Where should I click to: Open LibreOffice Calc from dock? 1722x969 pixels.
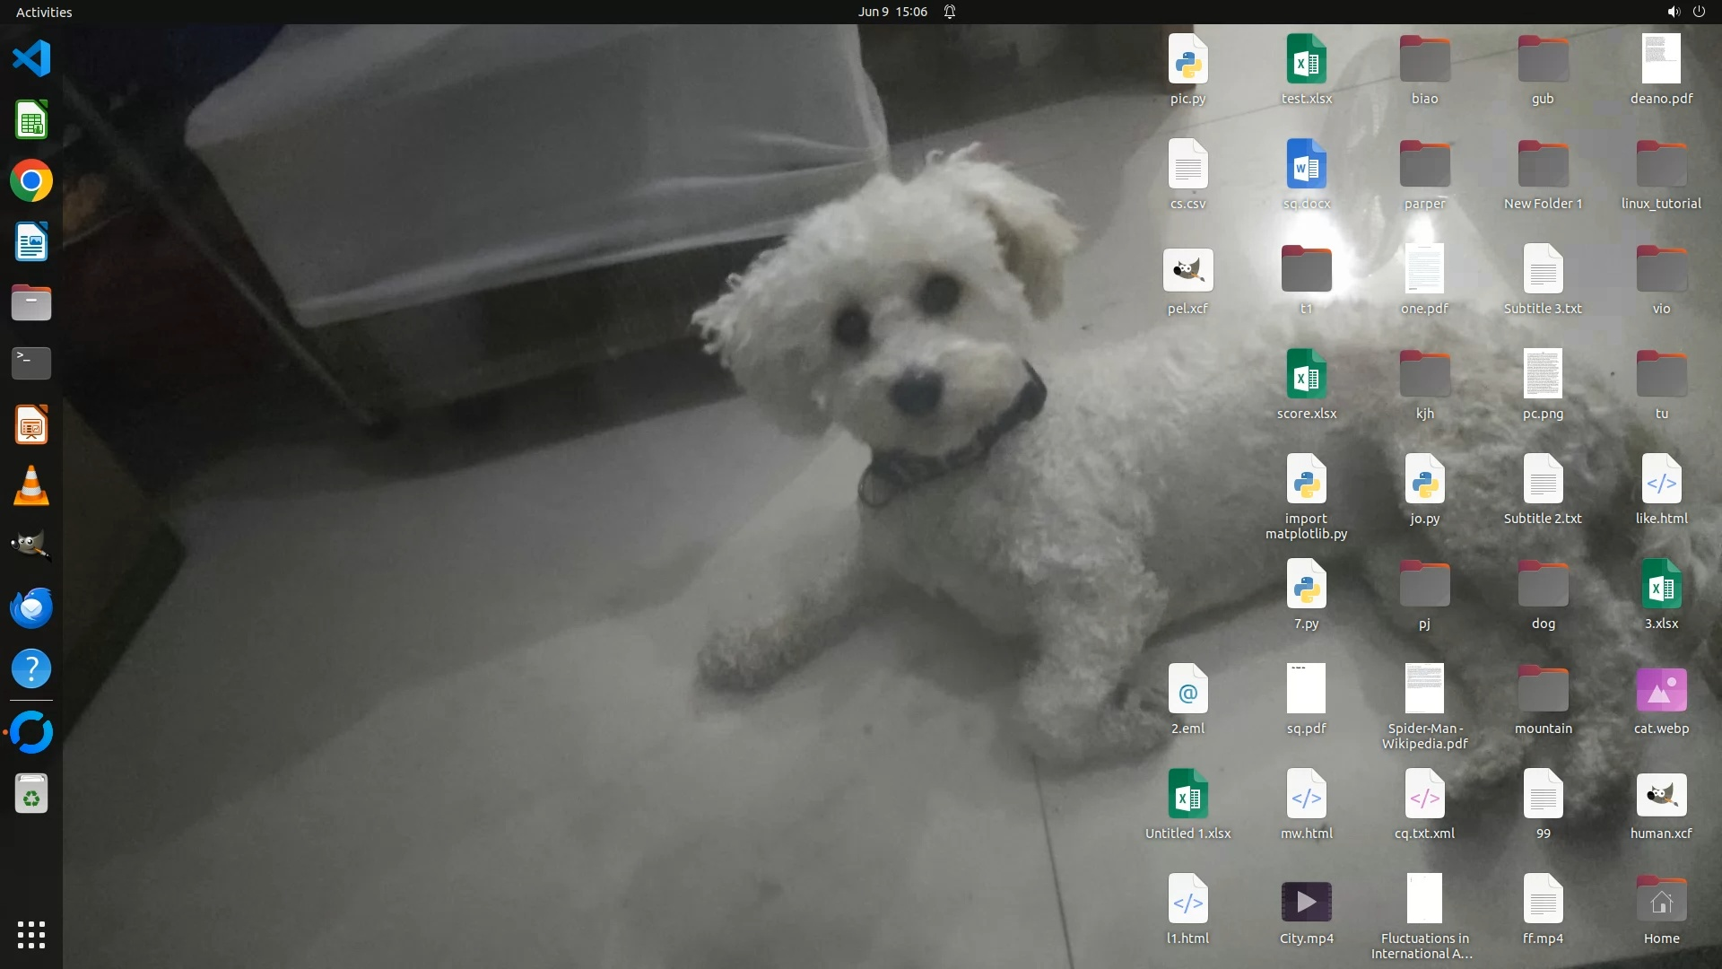(31, 120)
